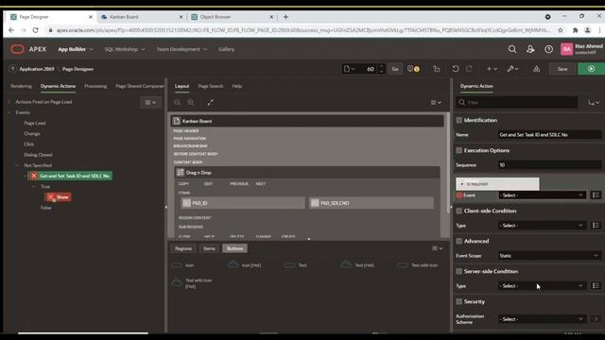The height and width of the screenshot is (340, 605).
Task: Switch to the Page Shared Components tab
Action: 140,86
